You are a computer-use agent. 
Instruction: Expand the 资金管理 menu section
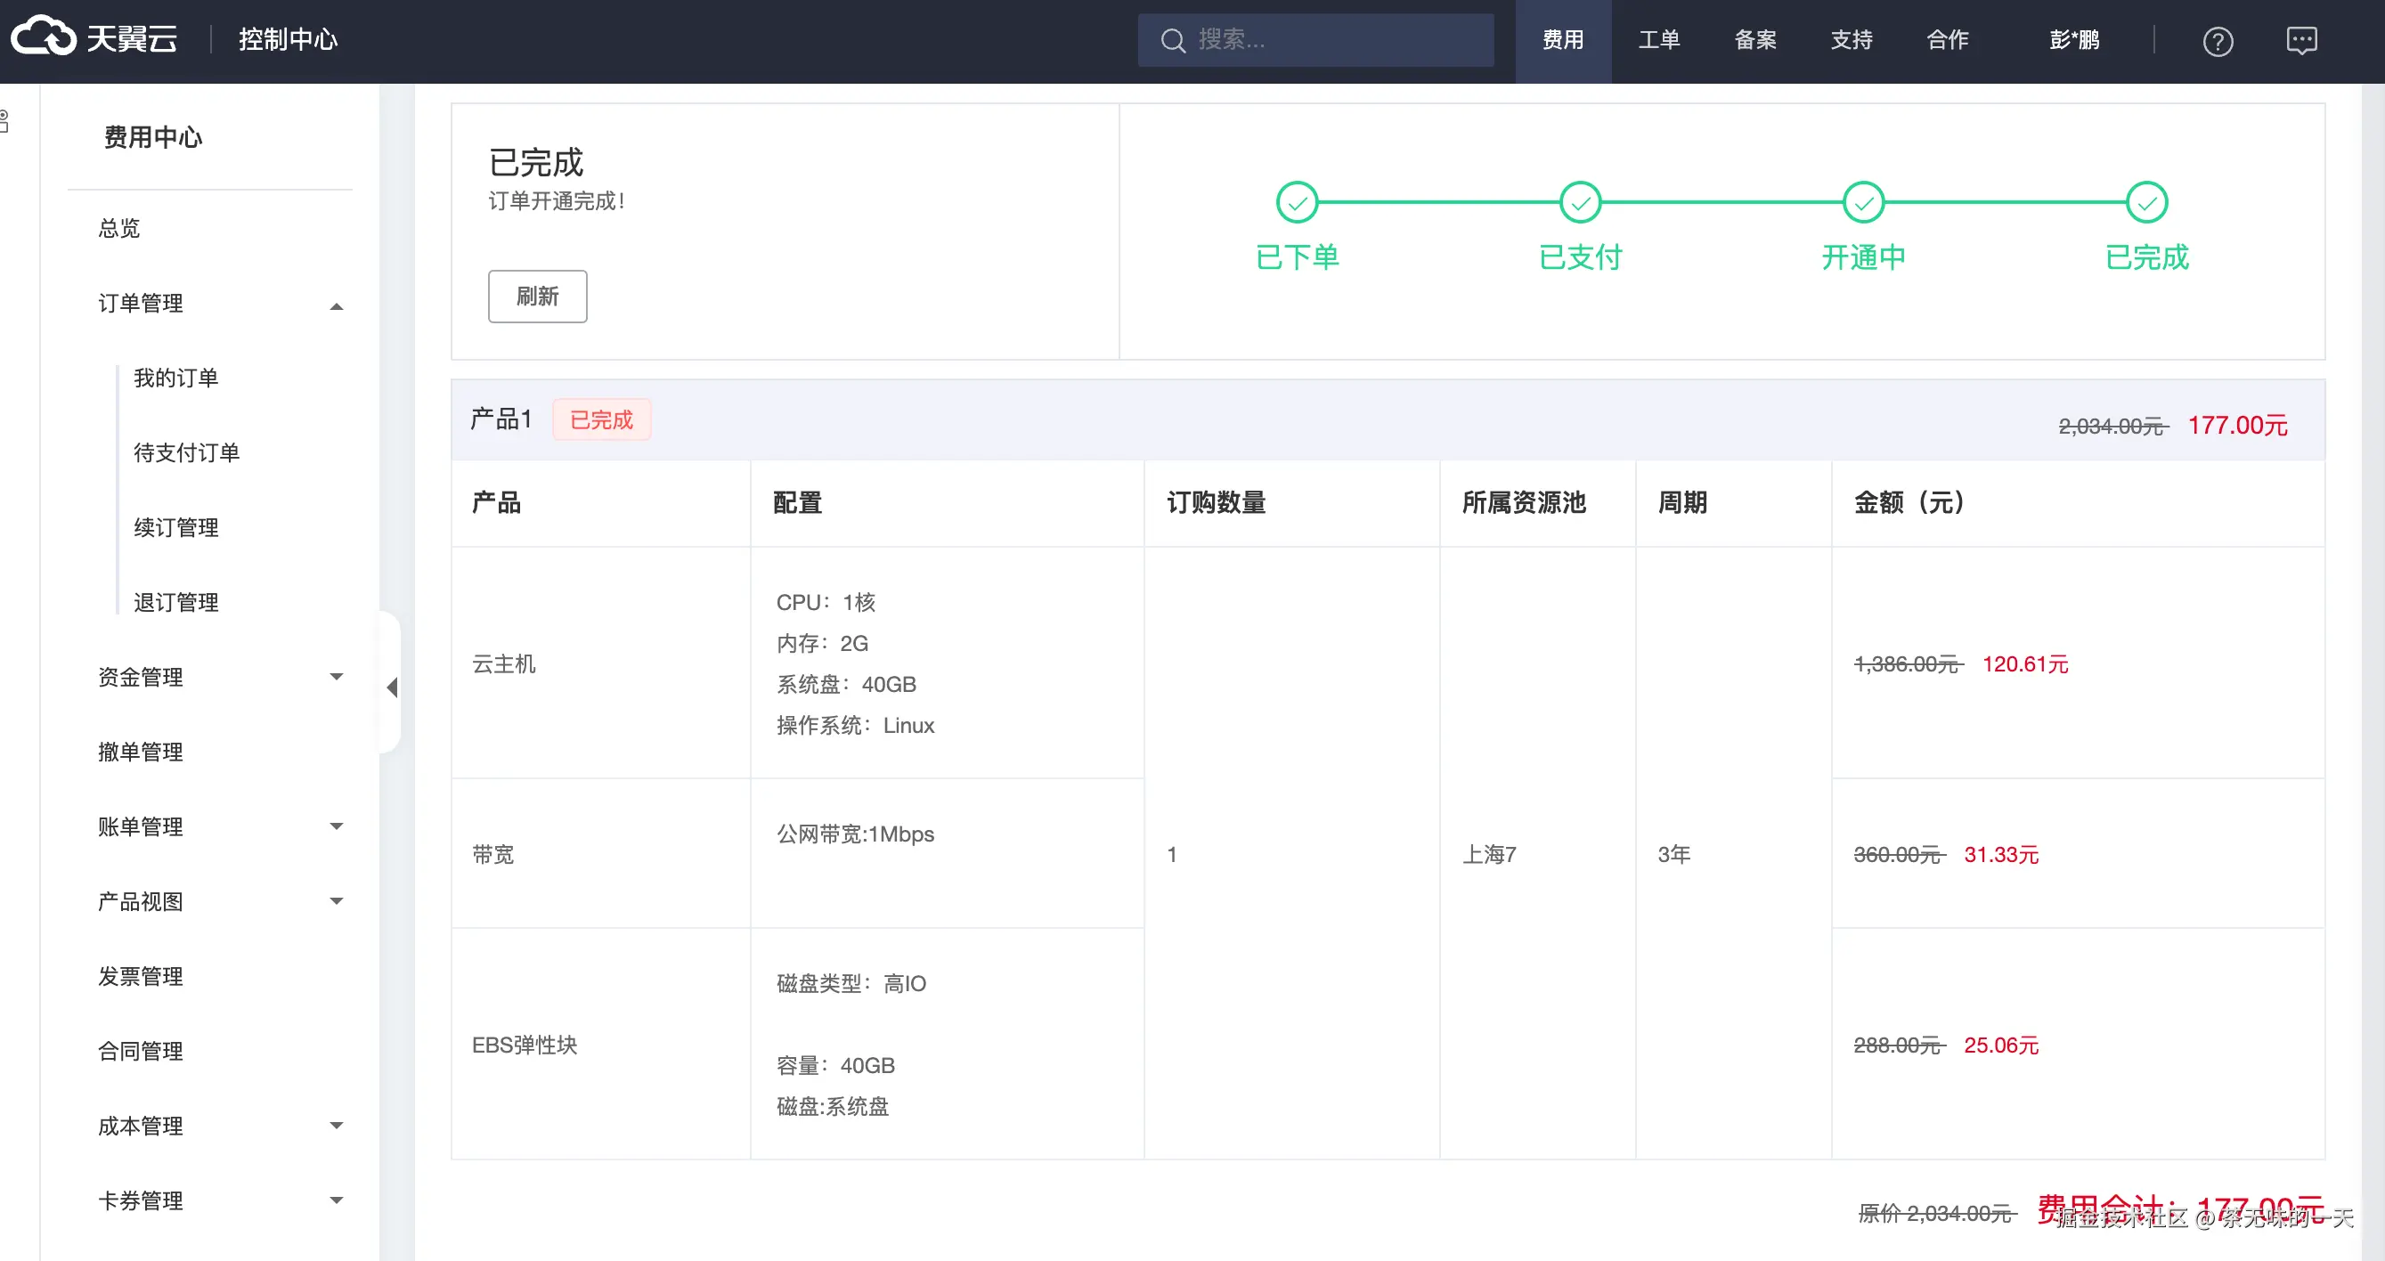point(336,677)
